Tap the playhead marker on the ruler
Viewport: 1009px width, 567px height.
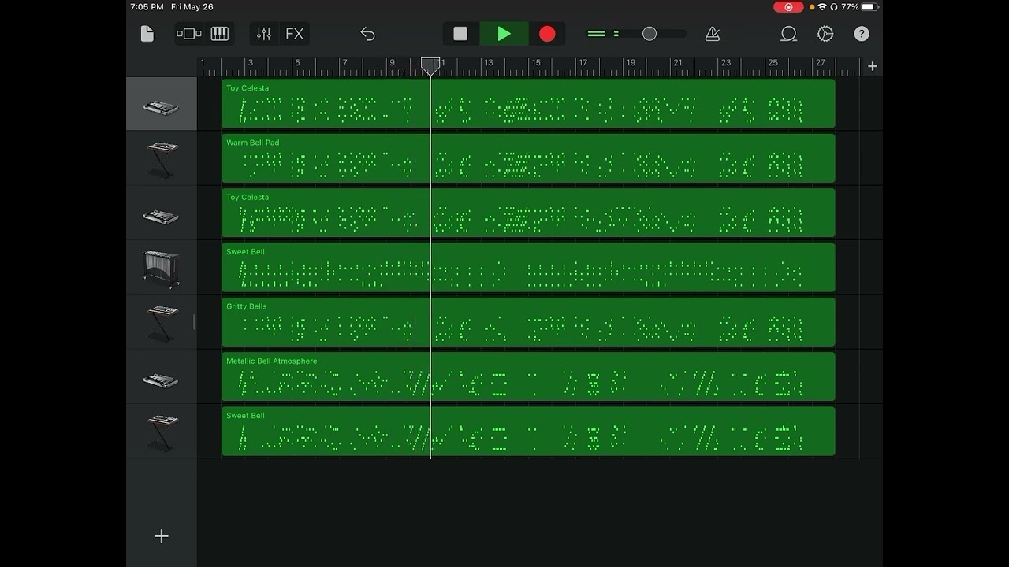click(430, 65)
